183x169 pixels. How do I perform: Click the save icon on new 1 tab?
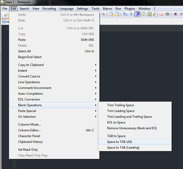coord(4,22)
